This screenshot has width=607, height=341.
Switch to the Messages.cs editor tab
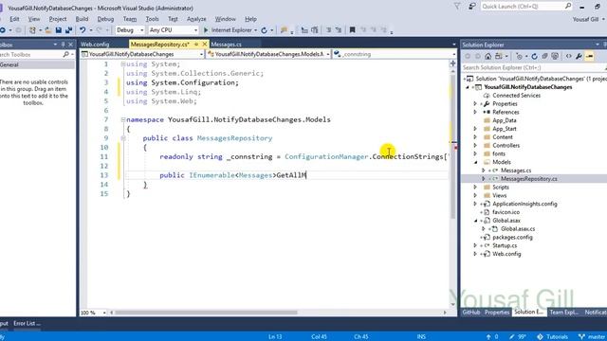[x=226, y=45]
